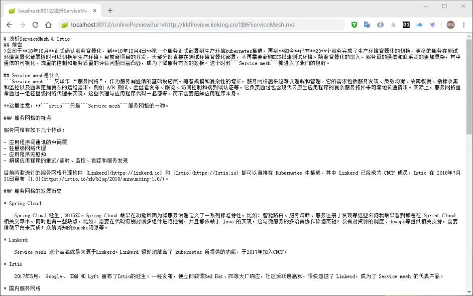Click the forward navigation arrow
Screen dimensions: 473x296
tap(22, 24)
